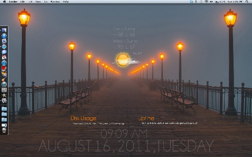This screenshot has width=252, height=157.
Task: Open Photo Booth red curtain icon
Action: pos(4,68)
